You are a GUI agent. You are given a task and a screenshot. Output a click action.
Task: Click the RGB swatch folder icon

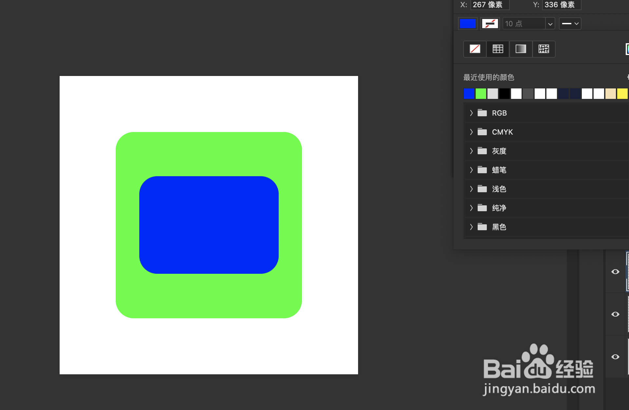[482, 113]
